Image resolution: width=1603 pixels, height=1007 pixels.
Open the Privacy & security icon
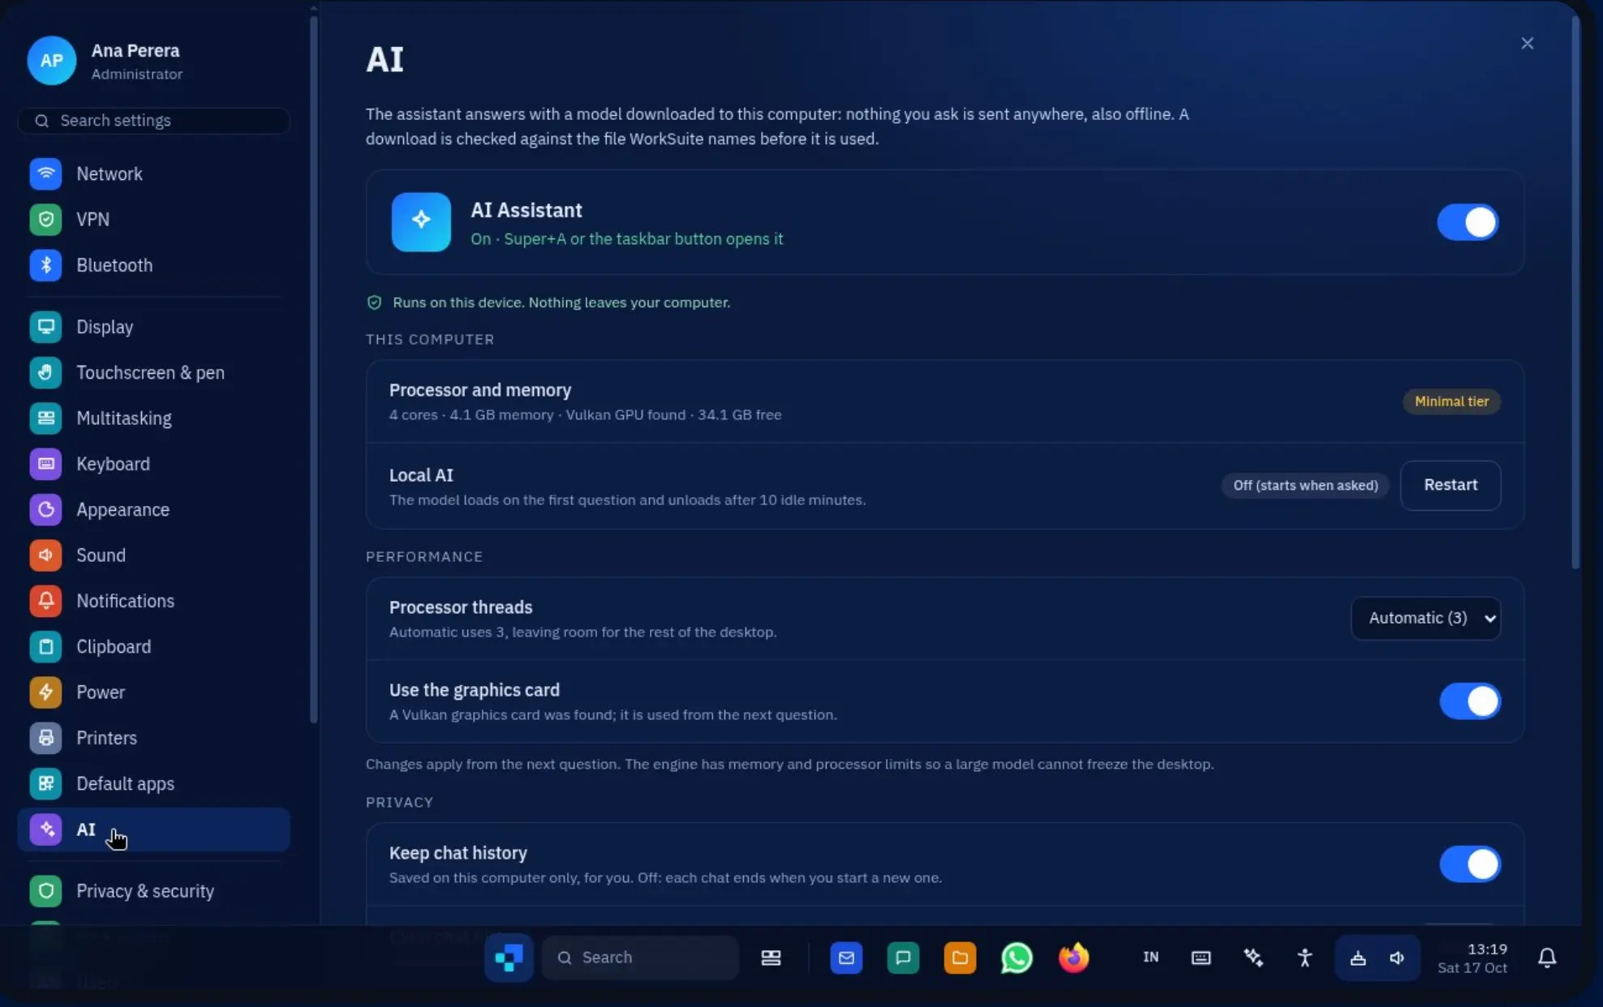coord(45,891)
